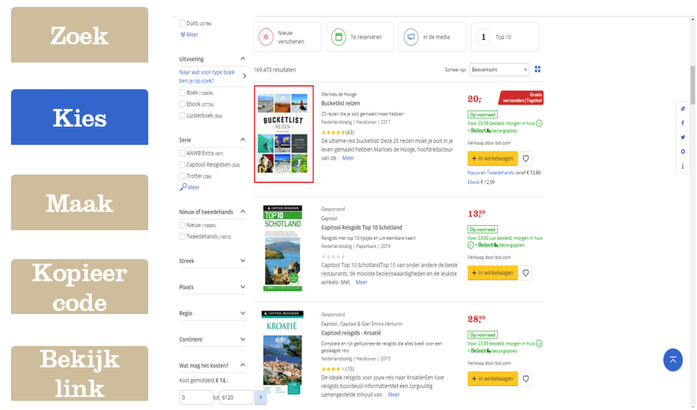Add Bucketlist reizen to winkelwagen

click(x=492, y=159)
